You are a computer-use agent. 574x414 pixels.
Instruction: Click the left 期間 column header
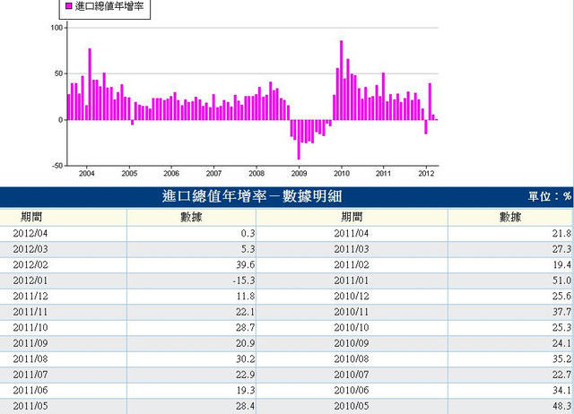(31, 217)
